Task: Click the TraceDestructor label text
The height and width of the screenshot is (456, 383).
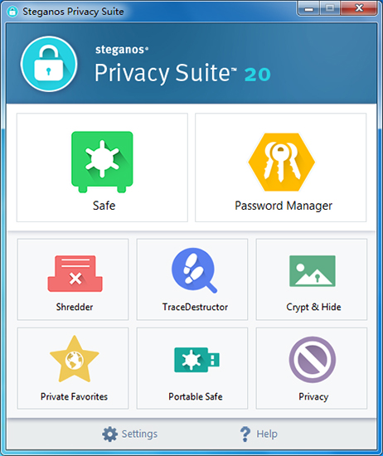Action: tap(195, 307)
